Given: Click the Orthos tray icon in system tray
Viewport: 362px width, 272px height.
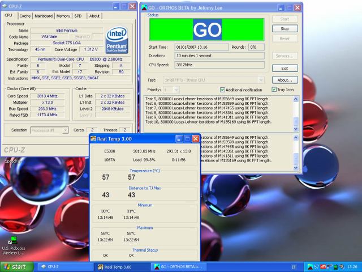Looking at the screenshot, I should (311, 267).
